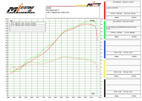Click the 'Via Nazionale 11' address line
The image size is (142, 101).
click(x=53, y=10)
